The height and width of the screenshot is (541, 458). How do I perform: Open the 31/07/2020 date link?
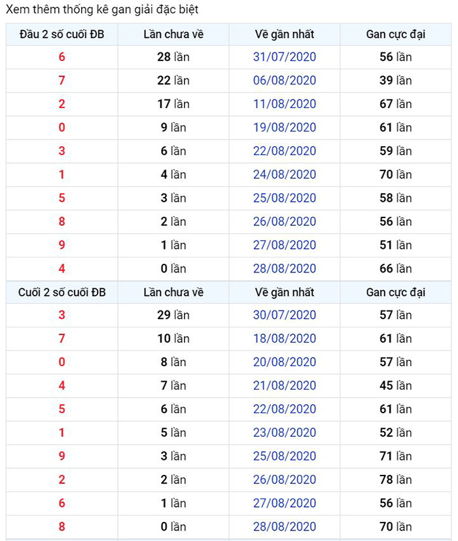click(x=285, y=57)
